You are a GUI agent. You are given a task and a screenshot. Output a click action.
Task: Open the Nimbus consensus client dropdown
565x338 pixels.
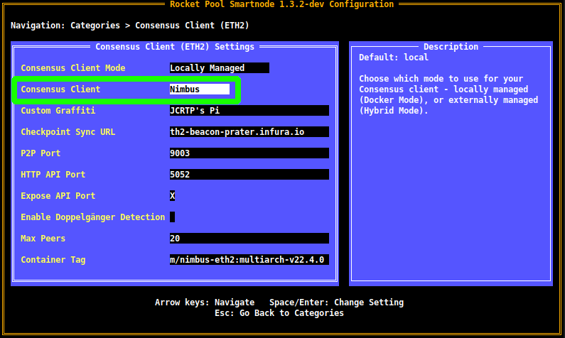click(x=199, y=89)
